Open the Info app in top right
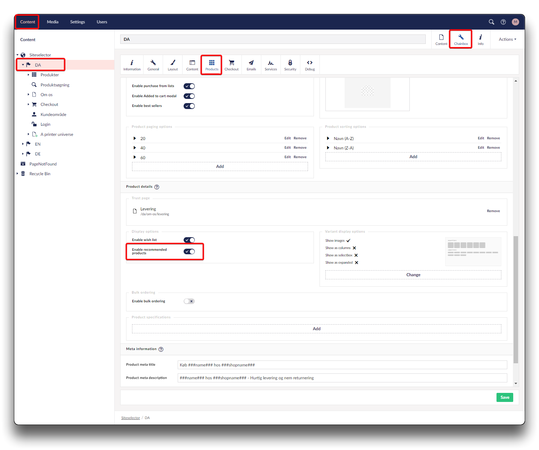539x450 pixels. (480, 39)
